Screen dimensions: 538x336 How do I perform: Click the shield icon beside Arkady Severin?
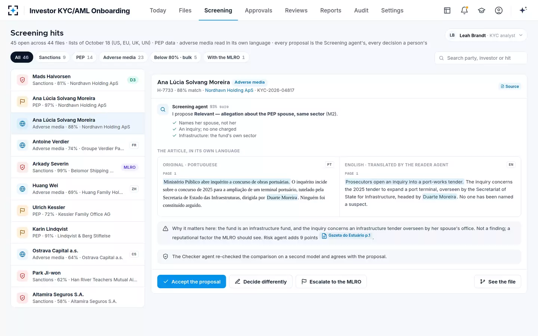(x=22, y=167)
